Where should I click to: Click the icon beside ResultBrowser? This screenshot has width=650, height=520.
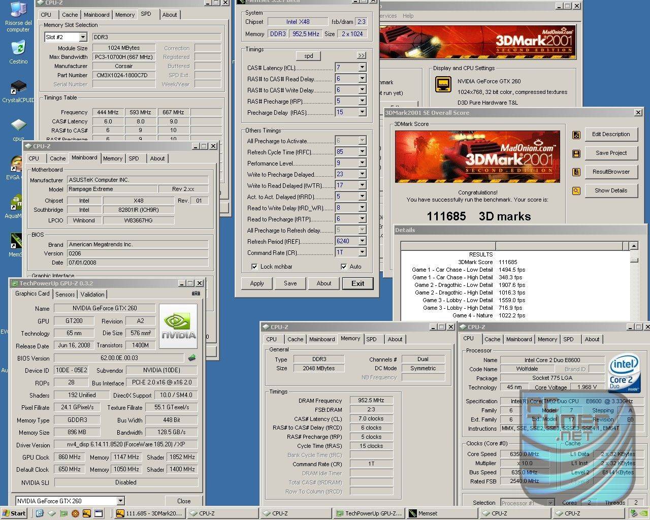[576, 172]
